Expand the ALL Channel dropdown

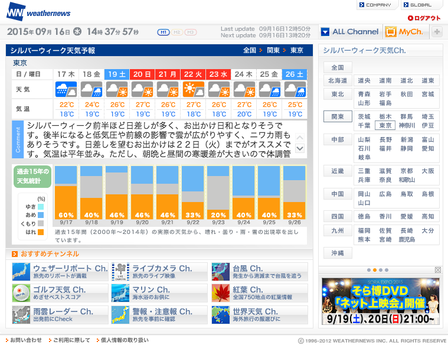(x=350, y=31)
